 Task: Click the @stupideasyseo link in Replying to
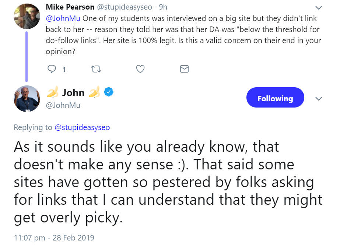(82, 127)
